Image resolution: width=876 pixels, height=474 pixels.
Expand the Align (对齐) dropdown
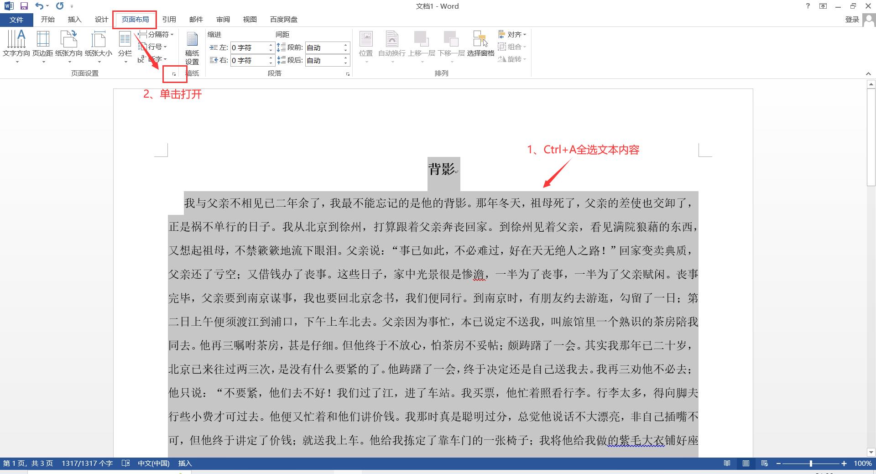[513, 35]
